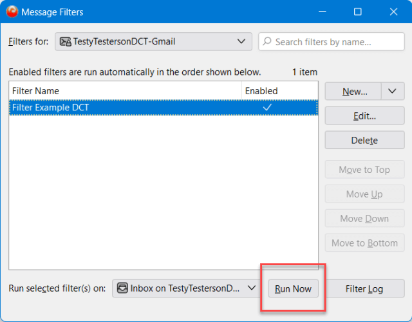Image resolution: width=412 pixels, height=322 pixels.
Task: Run the filter with Run Now
Action: [x=294, y=288]
